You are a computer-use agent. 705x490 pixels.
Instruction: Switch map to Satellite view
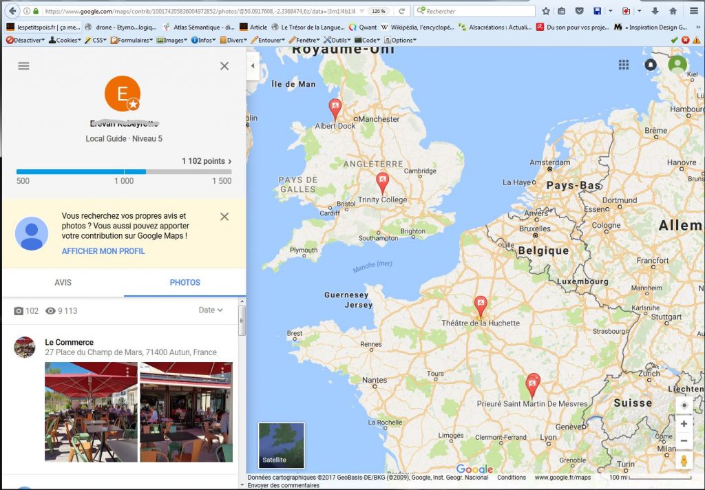tap(281, 445)
